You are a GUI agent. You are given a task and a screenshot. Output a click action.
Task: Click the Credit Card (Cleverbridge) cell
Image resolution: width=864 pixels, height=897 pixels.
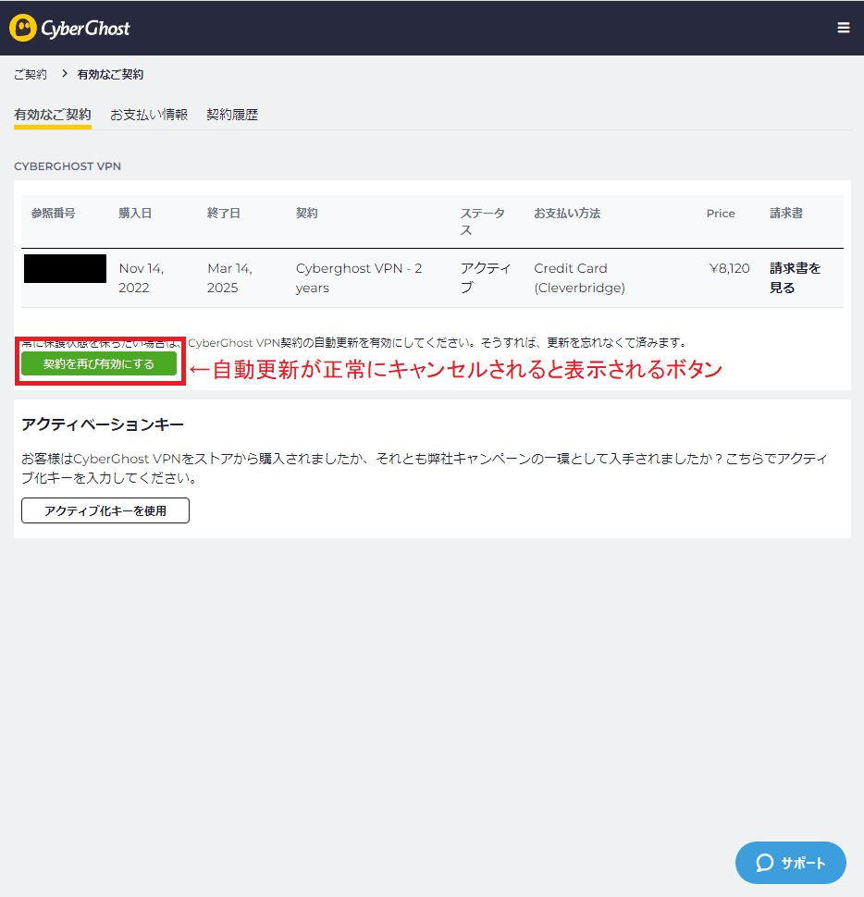point(579,278)
